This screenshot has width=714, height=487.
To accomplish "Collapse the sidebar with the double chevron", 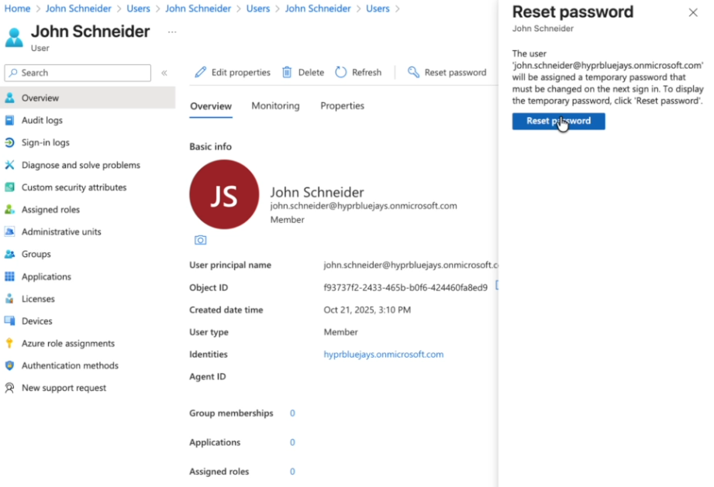I will [x=164, y=73].
